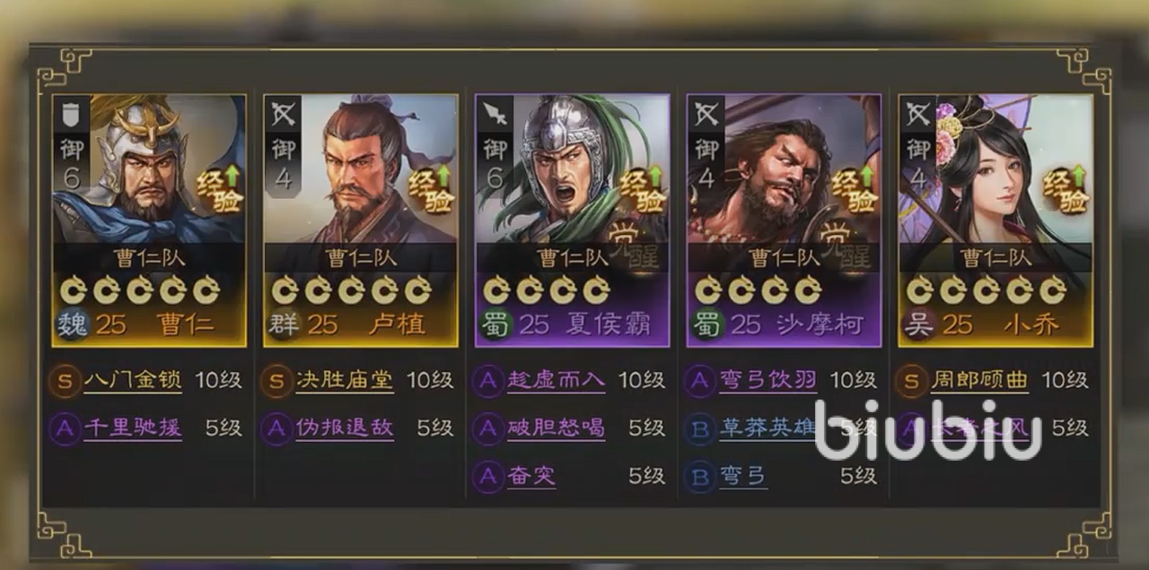The width and height of the screenshot is (1149, 570).
Task: Click the spear troop icon on 夏侯霸 card
Action: coord(496,115)
